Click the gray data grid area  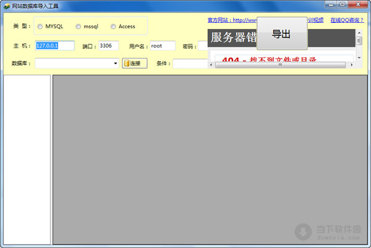click(209, 159)
